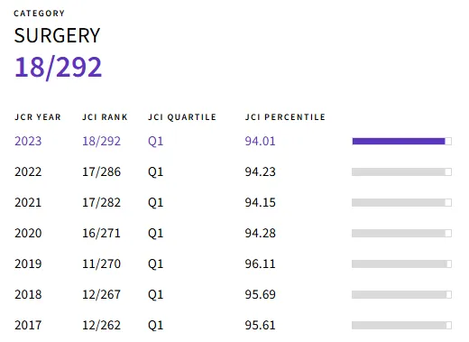This screenshot has height=342, width=469.
Task: Click the 16/271 JCI rank value
Action: [x=101, y=233]
